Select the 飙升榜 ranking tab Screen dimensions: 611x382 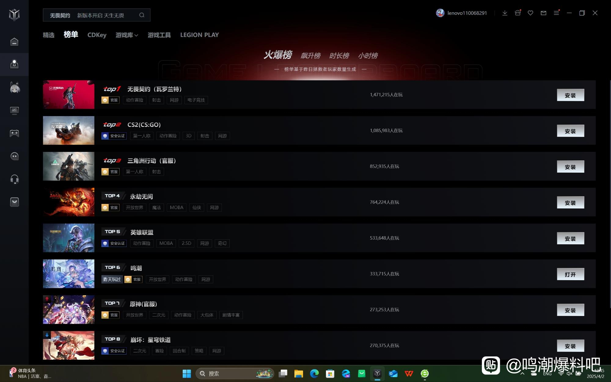pyautogui.click(x=310, y=56)
